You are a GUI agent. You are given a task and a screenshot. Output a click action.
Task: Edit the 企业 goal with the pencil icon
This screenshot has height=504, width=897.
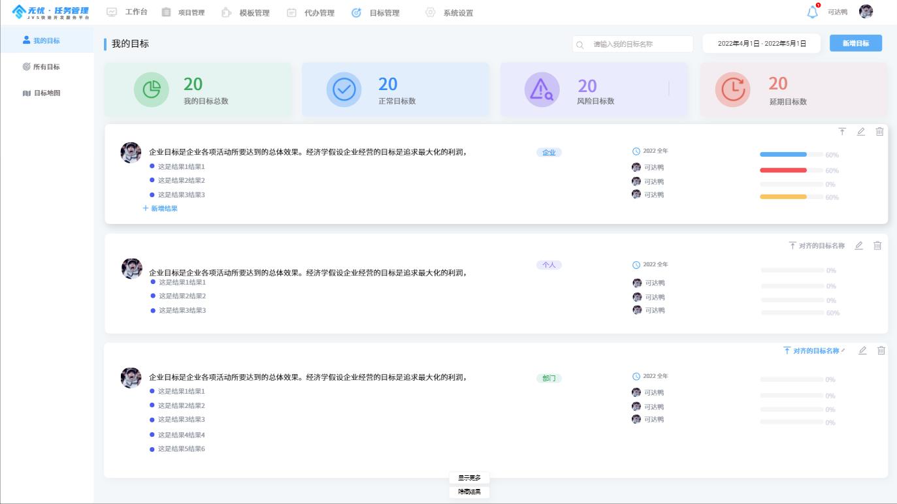point(861,131)
